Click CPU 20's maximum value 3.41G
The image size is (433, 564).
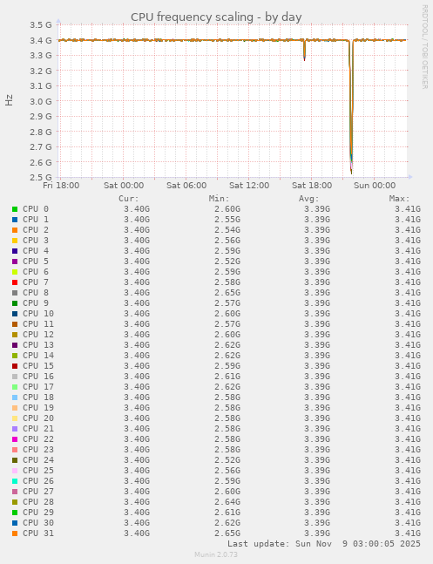point(408,418)
